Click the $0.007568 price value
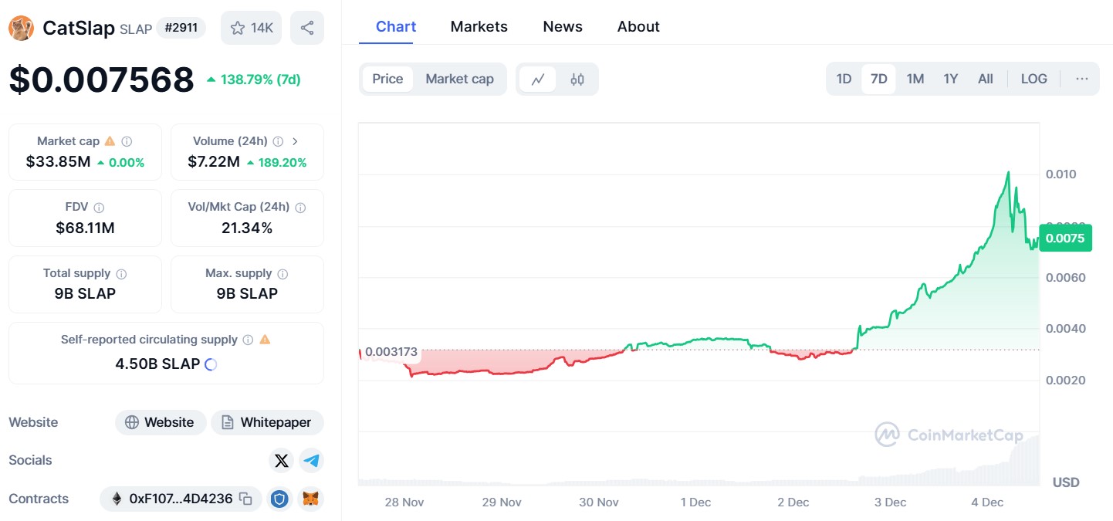This screenshot has height=521, width=1113. (101, 80)
